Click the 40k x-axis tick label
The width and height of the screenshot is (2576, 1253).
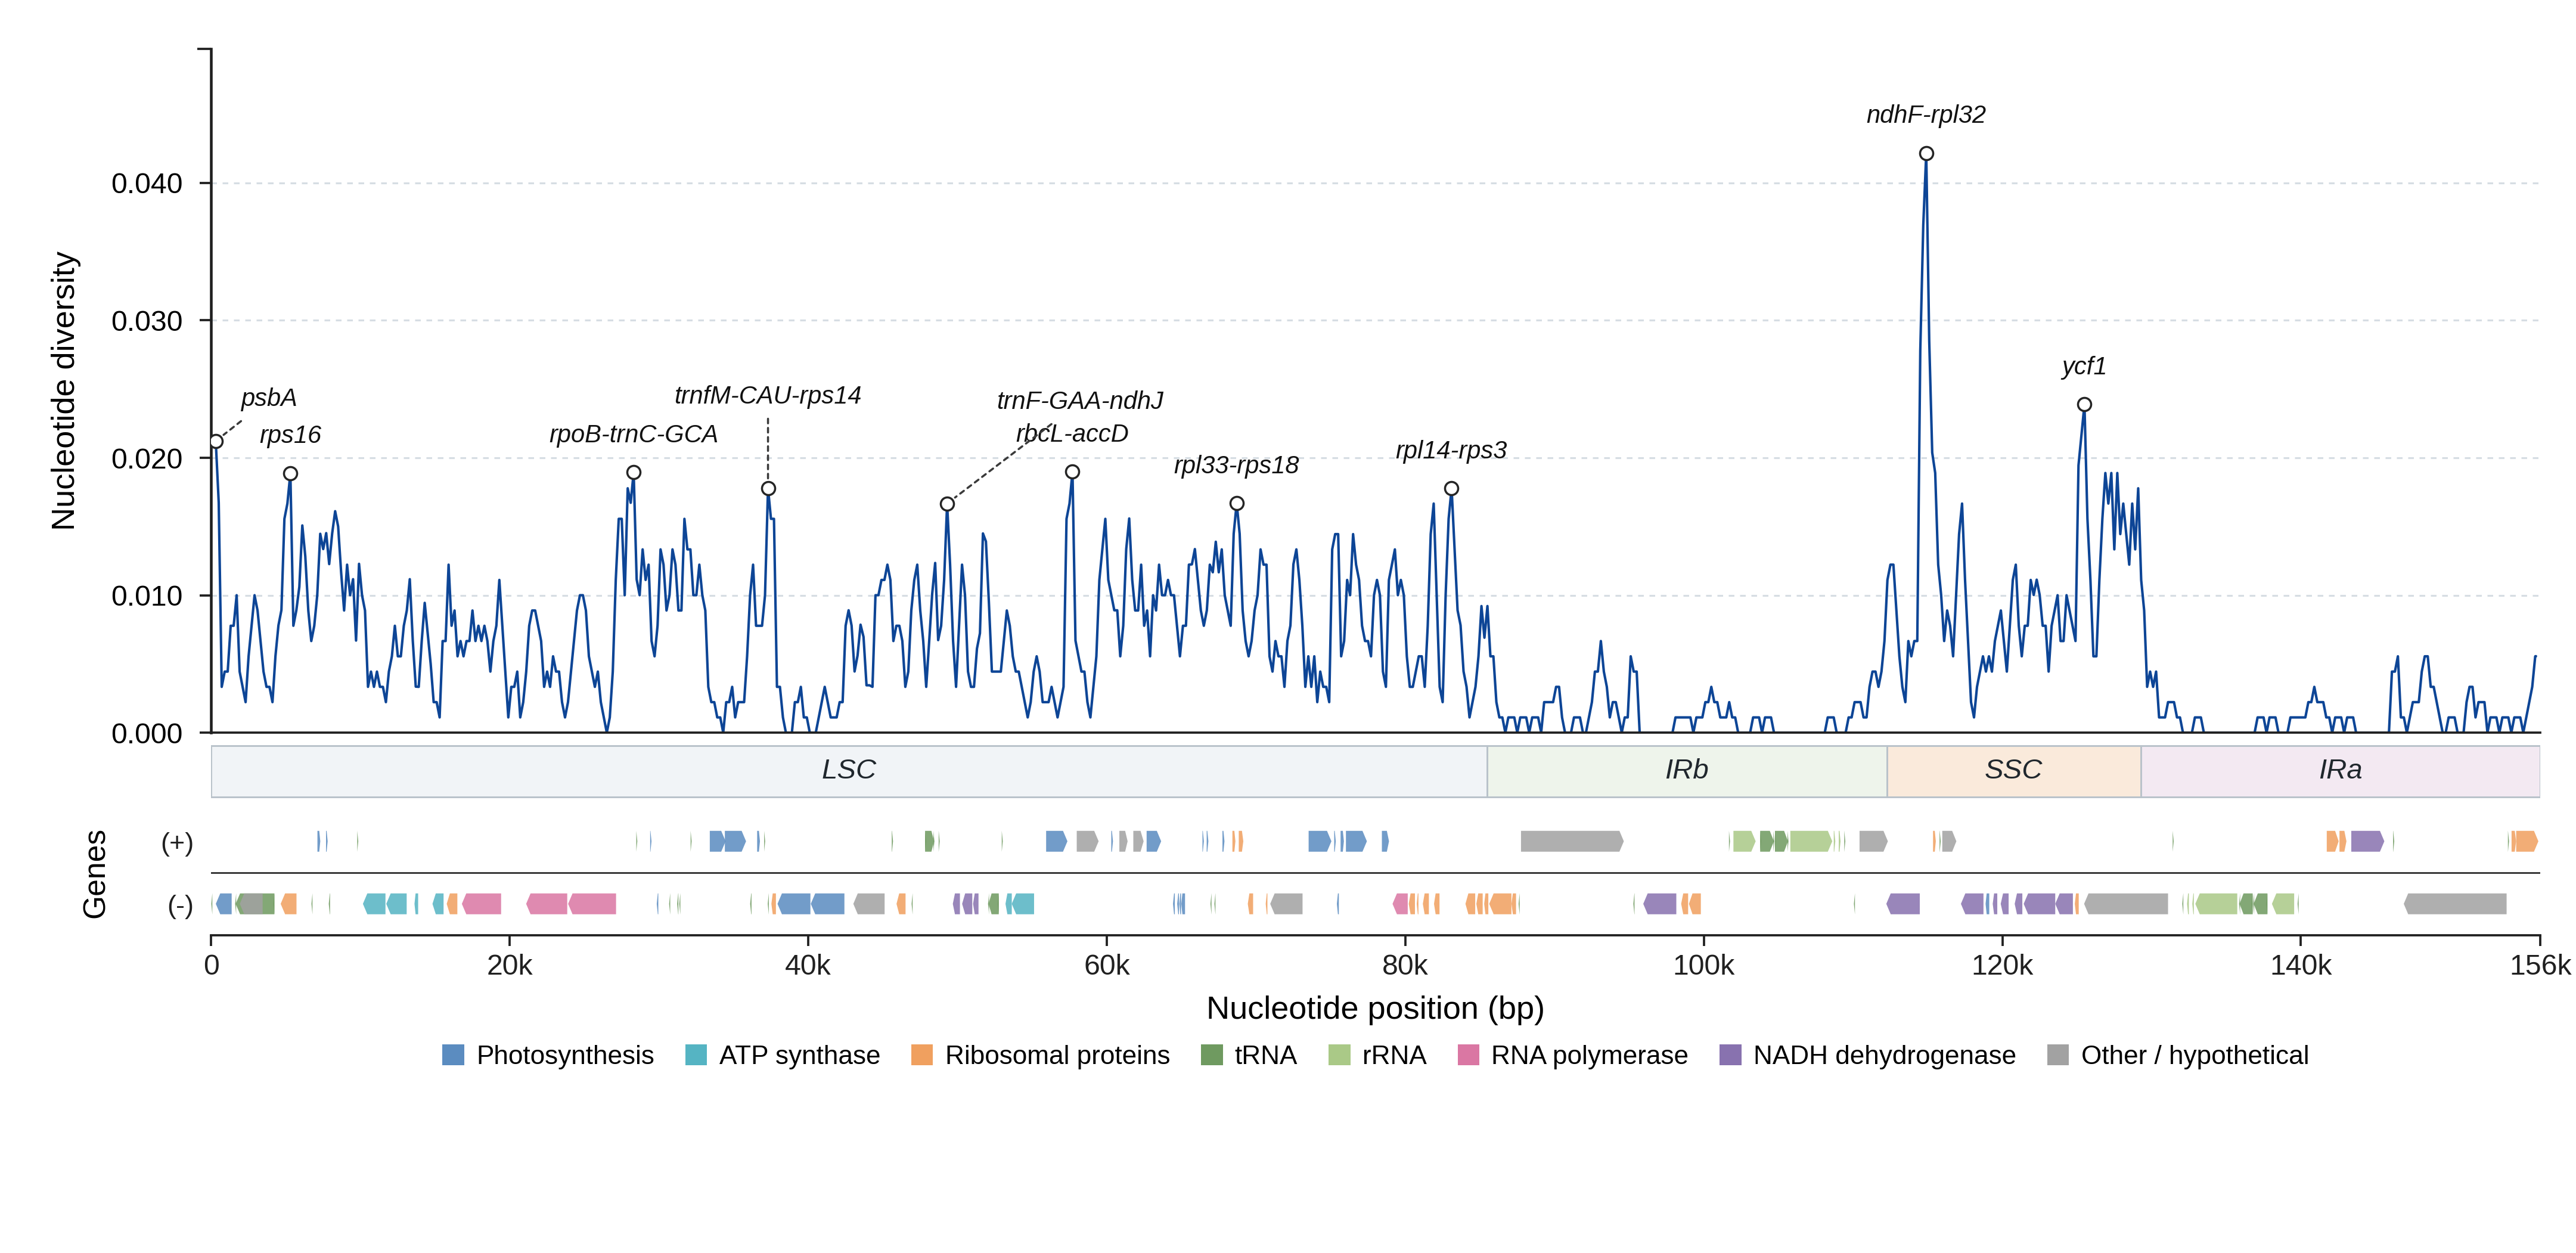808,966
